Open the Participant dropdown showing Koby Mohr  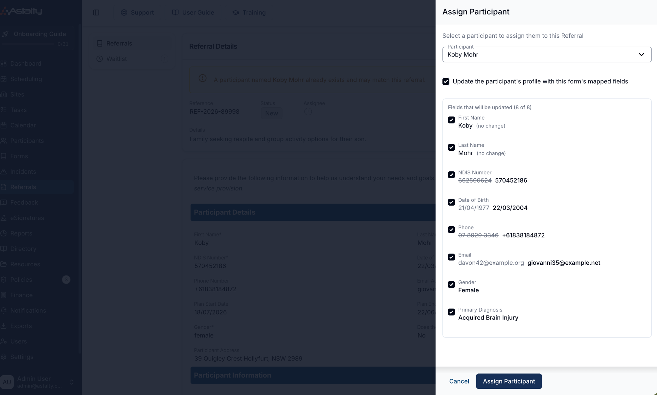pos(547,55)
